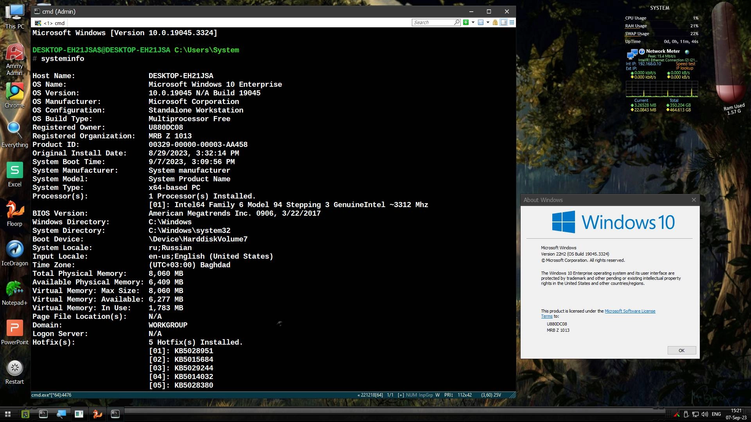Click the magnifier in the Search field
Image resolution: width=751 pixels, height=422 pixels.
(x=456, y=22)
